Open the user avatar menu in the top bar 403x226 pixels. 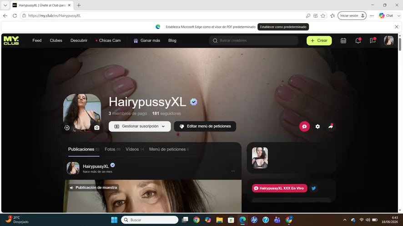pos(388,40)
